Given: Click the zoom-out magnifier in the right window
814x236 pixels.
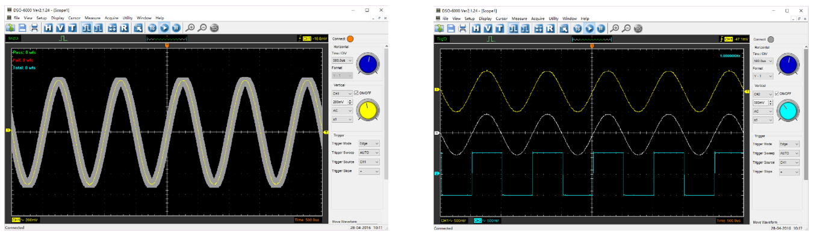Looking at the screenshot, I should point(626,28).
